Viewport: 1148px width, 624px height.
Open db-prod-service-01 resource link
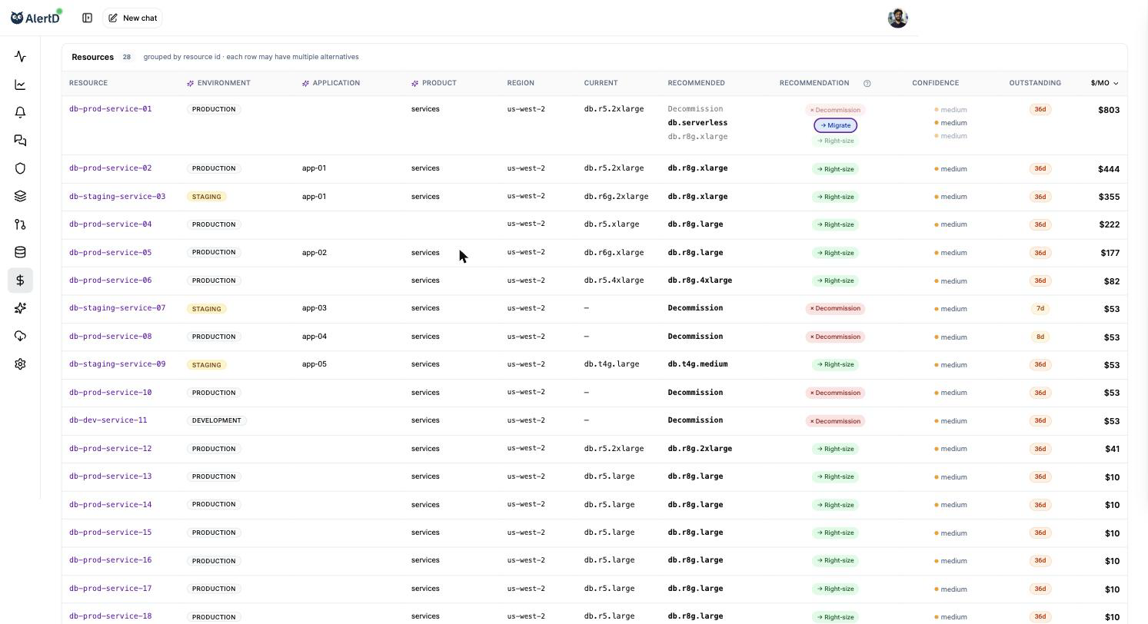pos(110,109)
